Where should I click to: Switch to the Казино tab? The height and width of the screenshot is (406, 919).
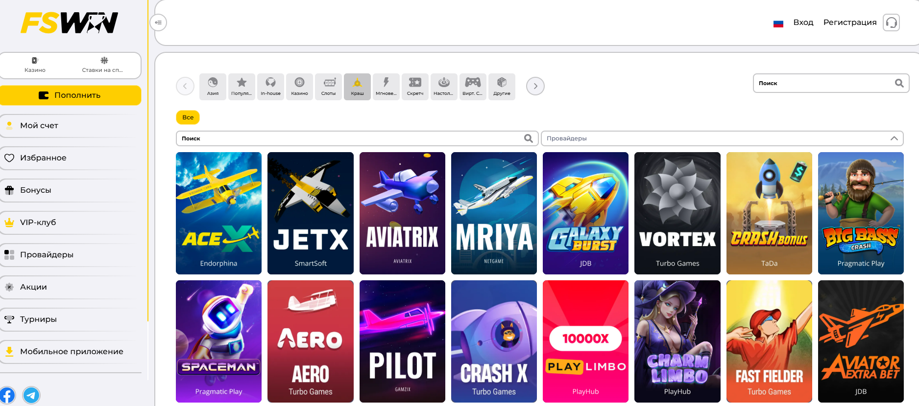(35, 65)
